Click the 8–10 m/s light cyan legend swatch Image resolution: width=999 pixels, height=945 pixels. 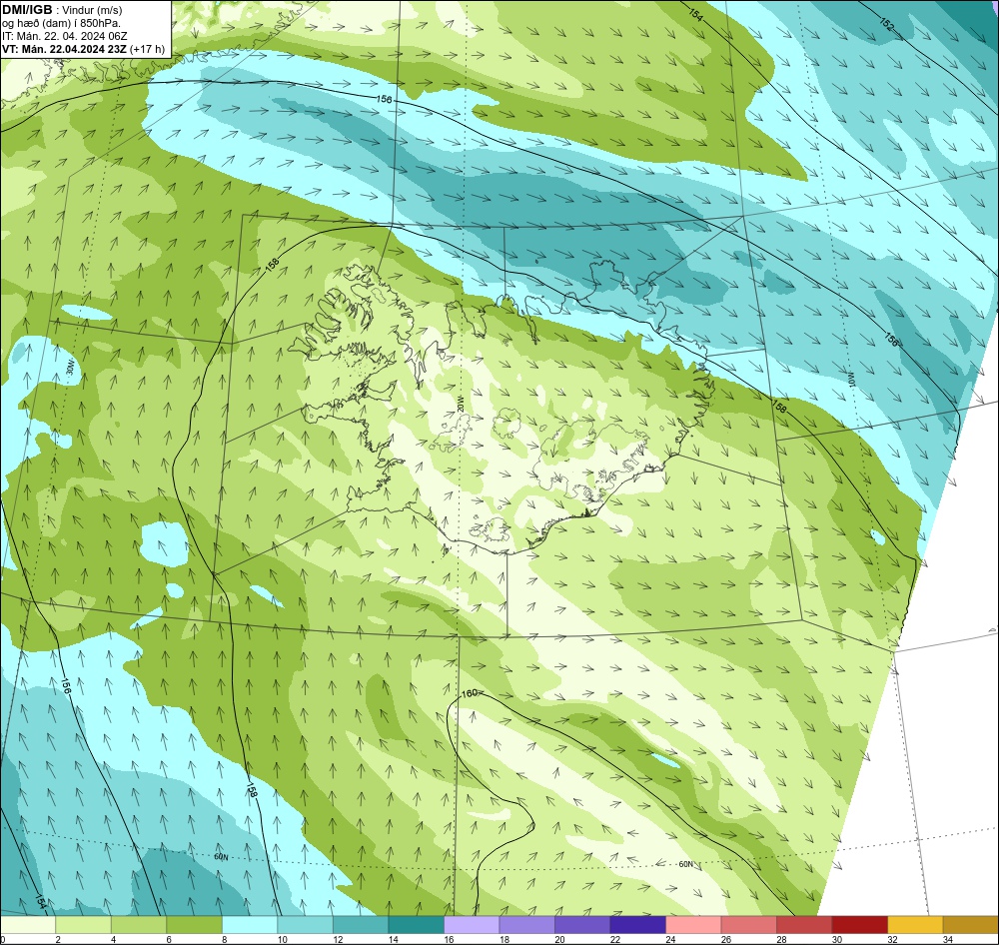[250, 925]
